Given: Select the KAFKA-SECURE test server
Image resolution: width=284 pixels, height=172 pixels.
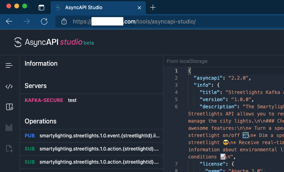Looking at the screenshot, I should click(x=91, y=100).
